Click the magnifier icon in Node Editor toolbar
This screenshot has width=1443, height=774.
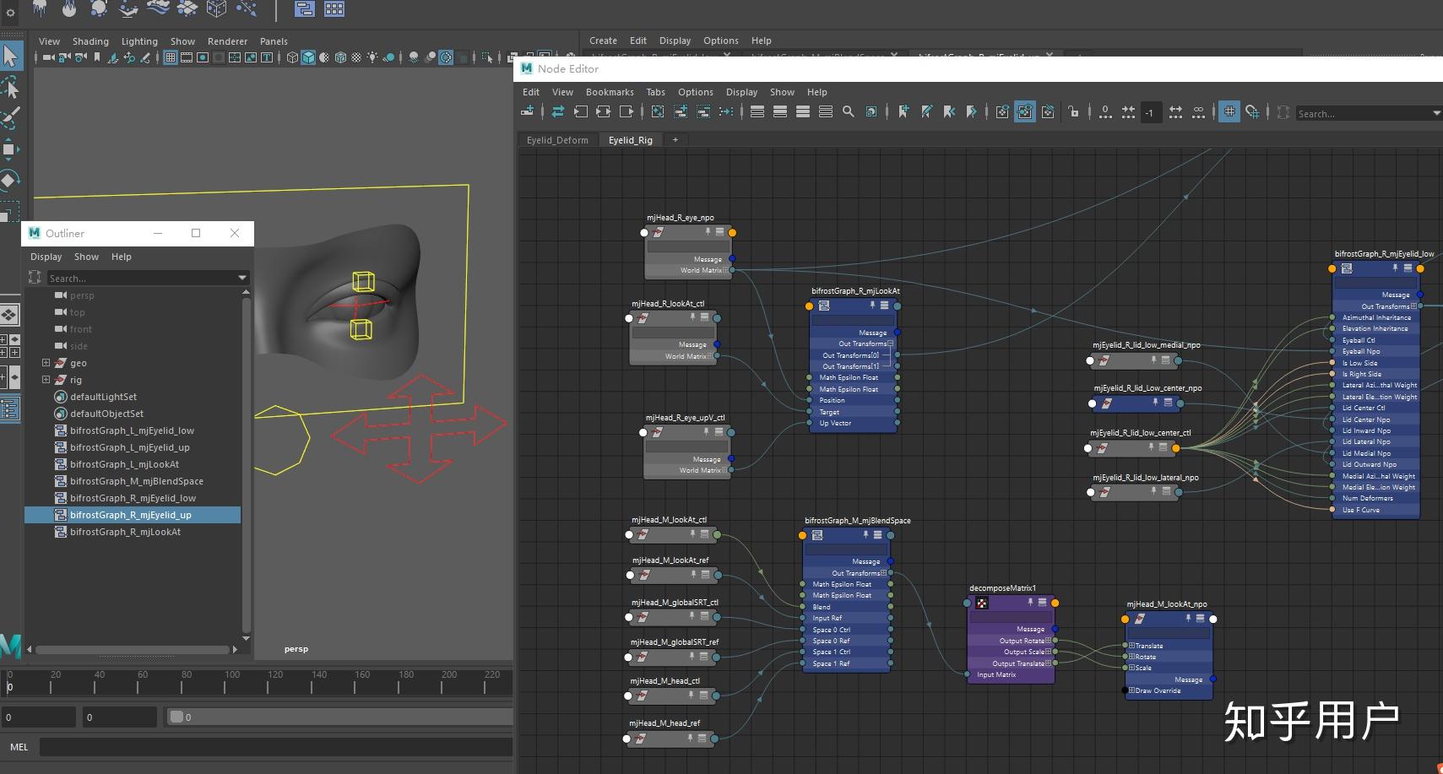848,111
